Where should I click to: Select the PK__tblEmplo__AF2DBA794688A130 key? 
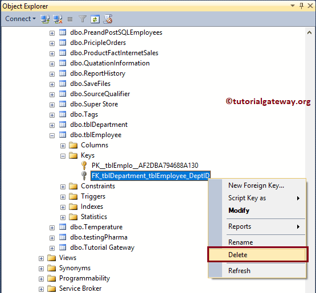145,166
